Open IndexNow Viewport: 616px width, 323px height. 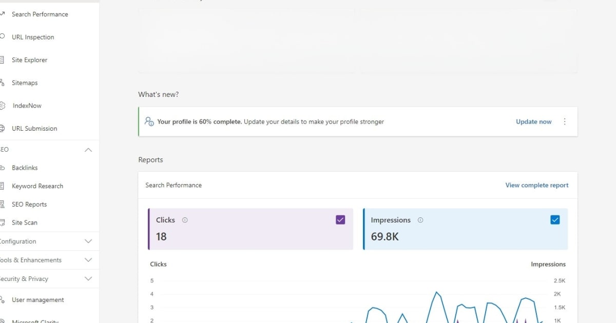tap(27, 106)
